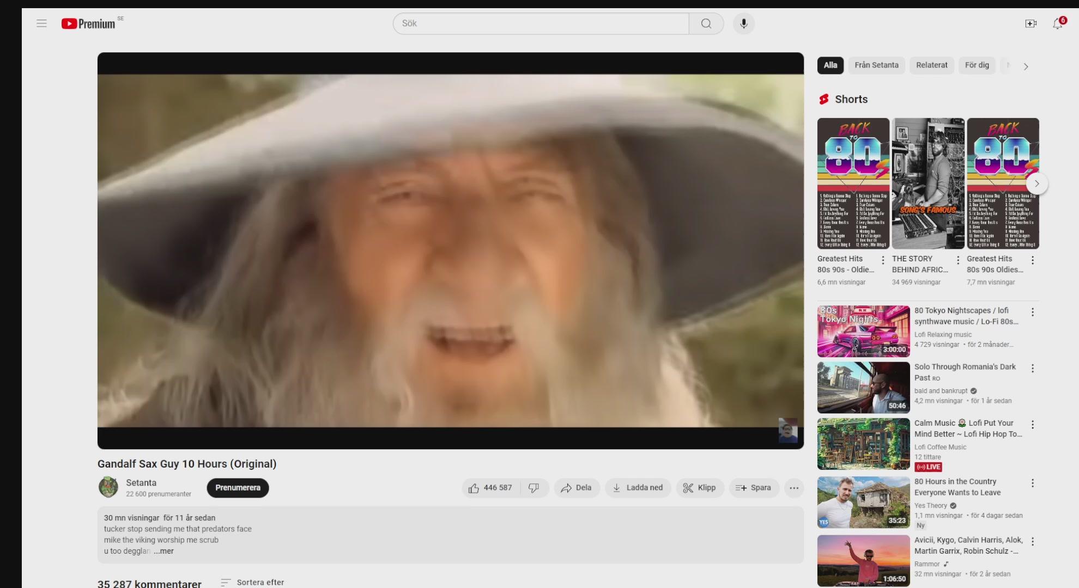
Task: Select the Alla filter chip
Action: (x=831, y=65)
